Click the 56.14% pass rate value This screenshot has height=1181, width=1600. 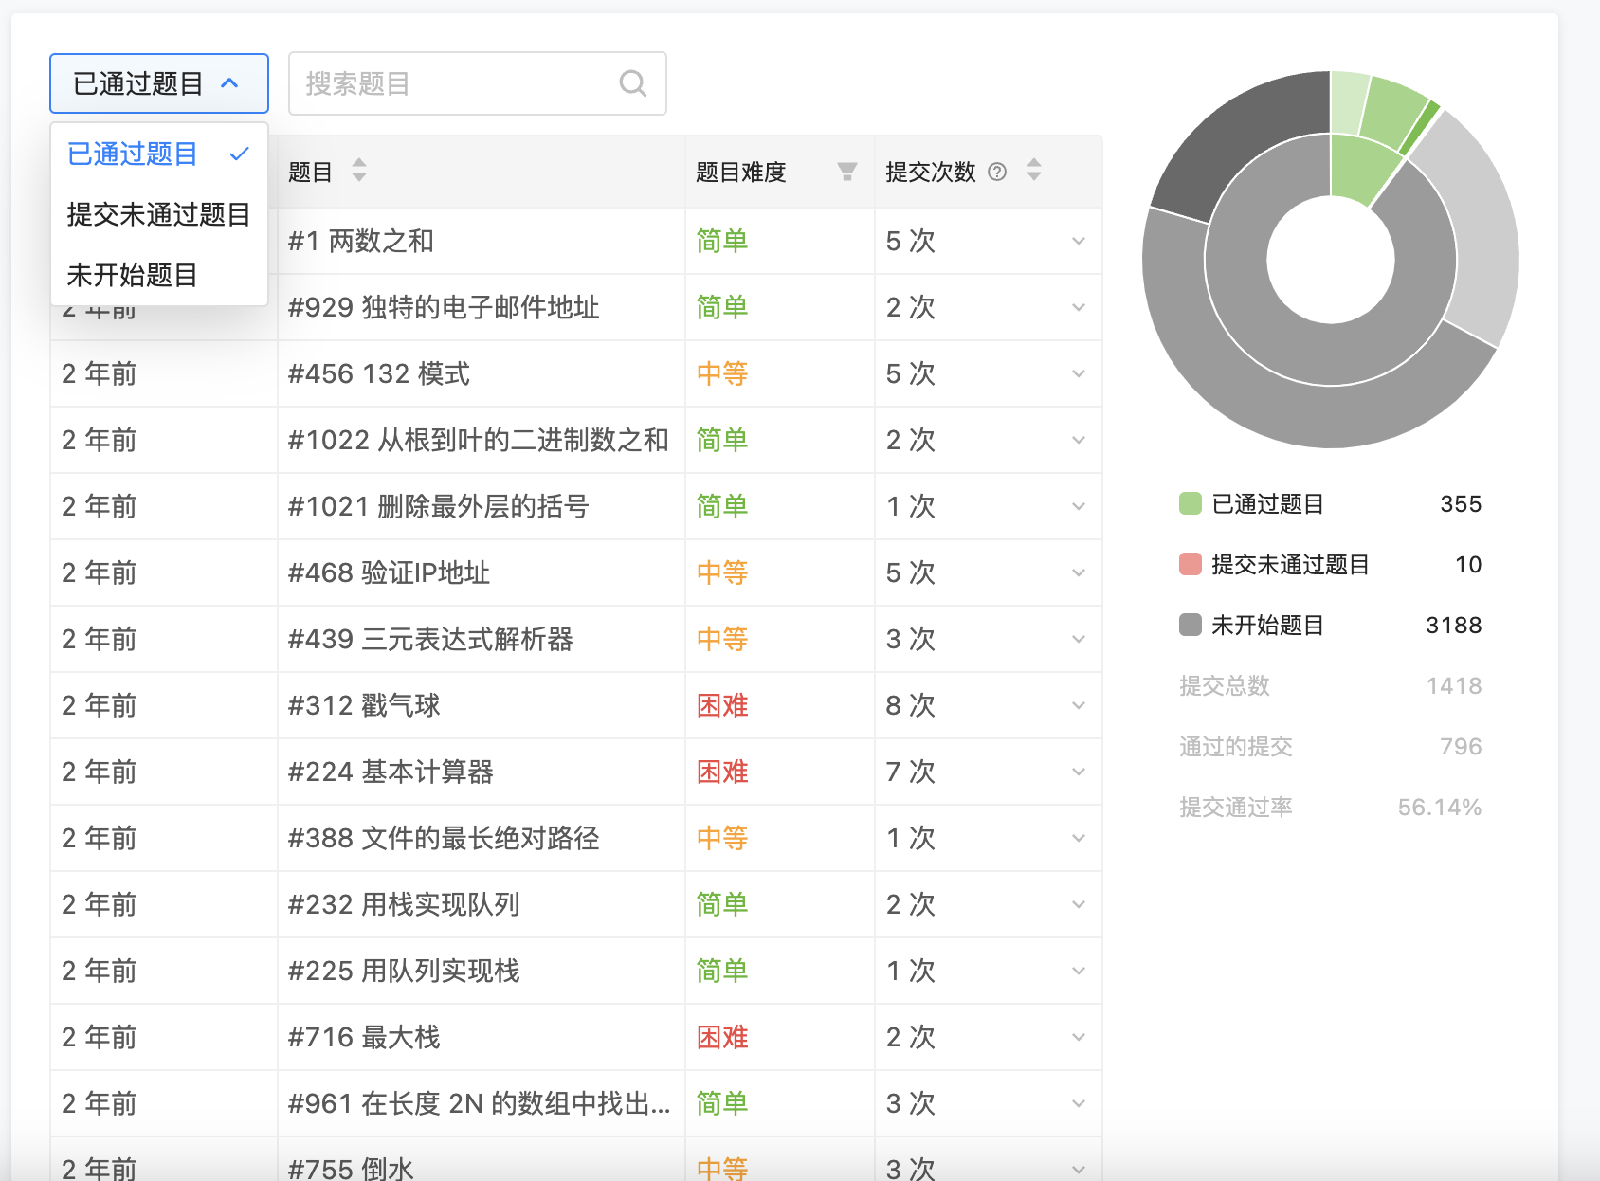pos(1439,807)
